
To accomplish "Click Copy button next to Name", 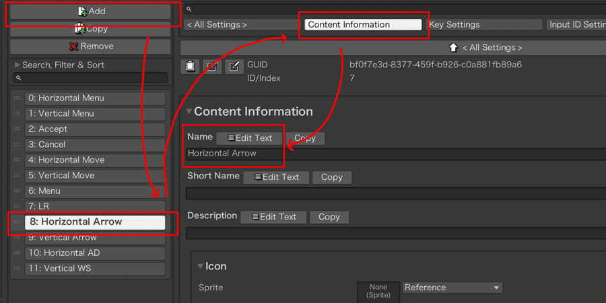I will tap(305, 138).
